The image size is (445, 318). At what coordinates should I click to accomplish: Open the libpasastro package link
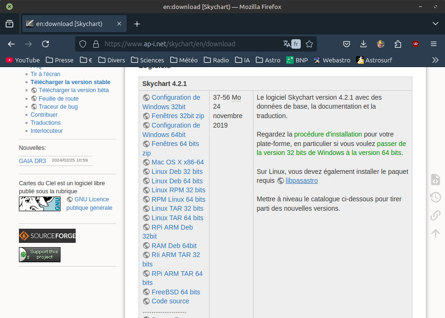(x=301, y=180)
